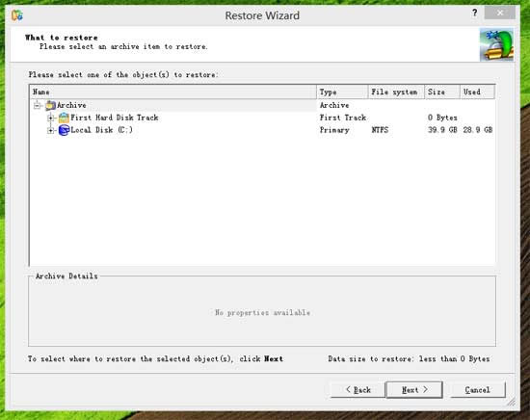This screenshot has height=420, width=530.
Task: Click the First Hard Disk Track icon
Action: pyautogui.click(x=64, y=118)
